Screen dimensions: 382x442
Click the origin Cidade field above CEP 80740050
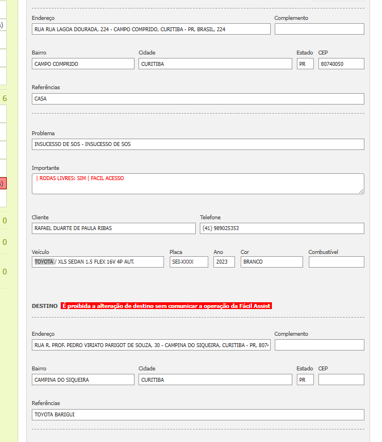coord(215,64)
